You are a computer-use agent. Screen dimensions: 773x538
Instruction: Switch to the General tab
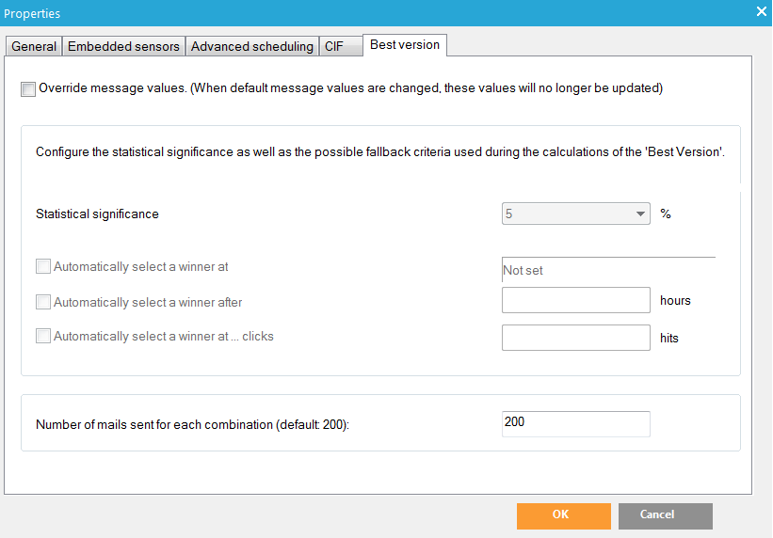pyautogui.click(x=34, y=46)
